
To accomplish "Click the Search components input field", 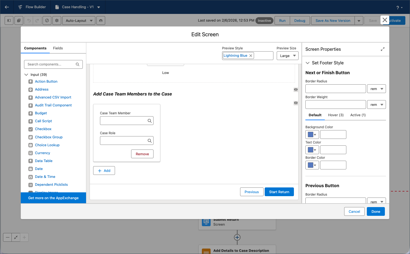I will pos(51,64).
